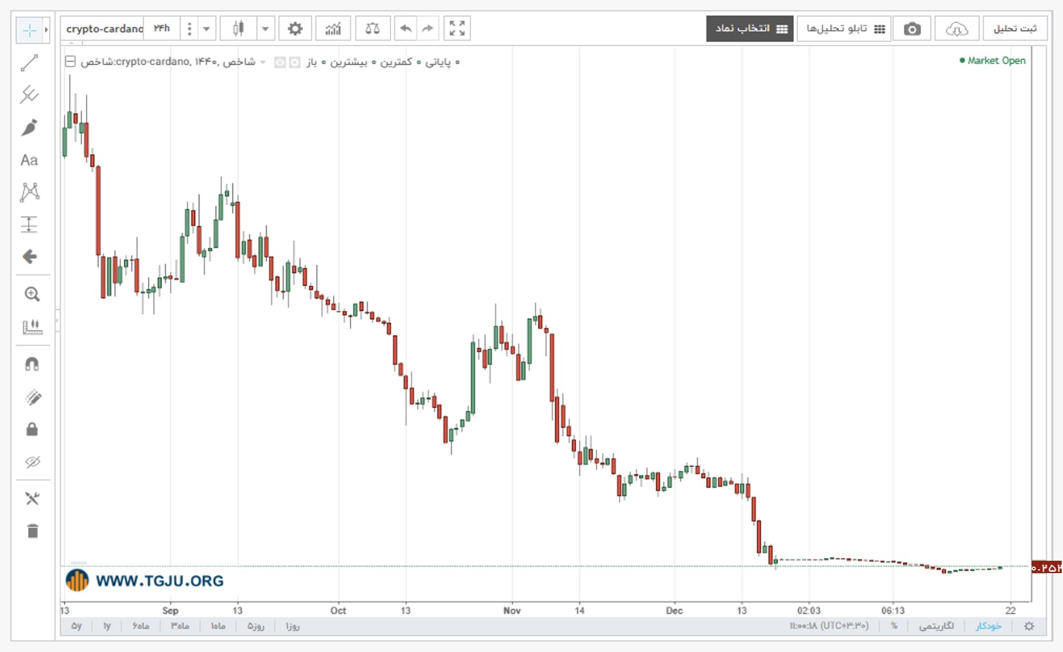Click the ثبت تحلیل button

click(1015, 29)
